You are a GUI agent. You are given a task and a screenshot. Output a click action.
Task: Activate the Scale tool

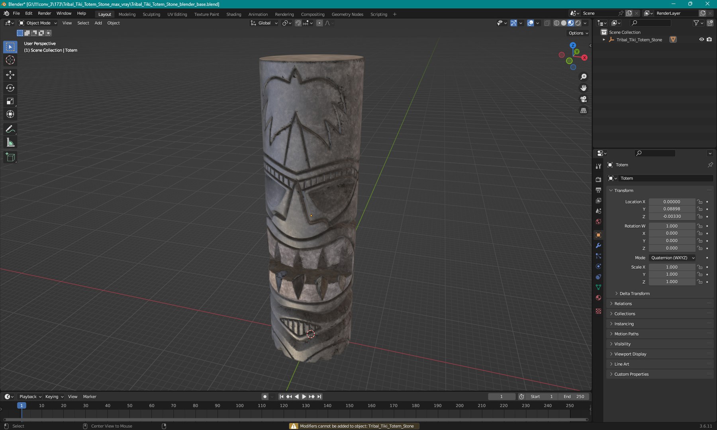(10, 101)
